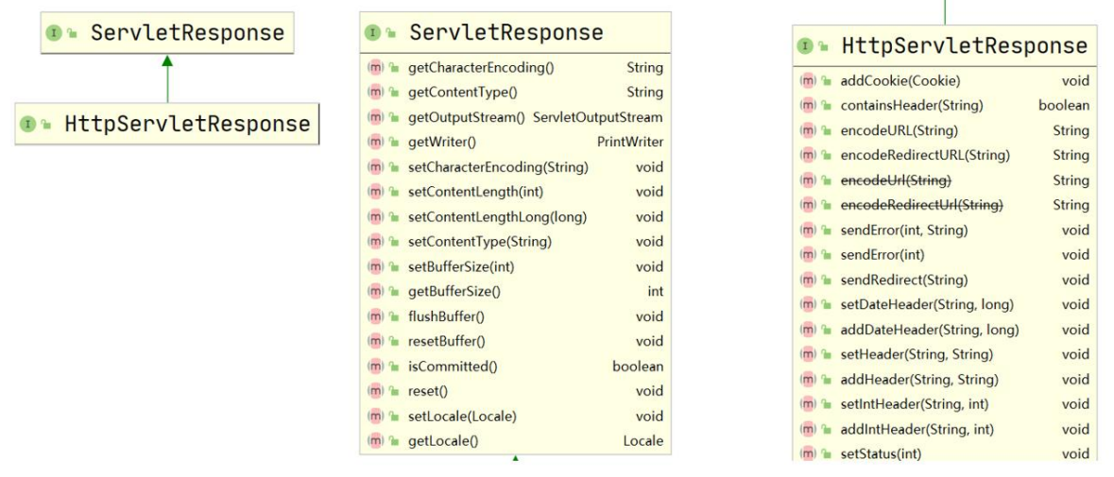Select the getOutputStream() method row
This screenshot has height=477, width=1114.
tap(466, 117)
